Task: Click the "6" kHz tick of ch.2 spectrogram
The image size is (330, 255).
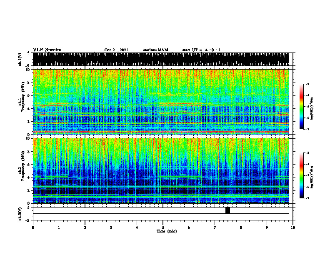Action: (29, 165)
